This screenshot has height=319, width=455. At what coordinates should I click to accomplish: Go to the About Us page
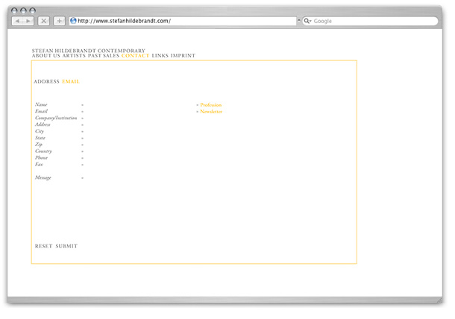click(45, 56)
